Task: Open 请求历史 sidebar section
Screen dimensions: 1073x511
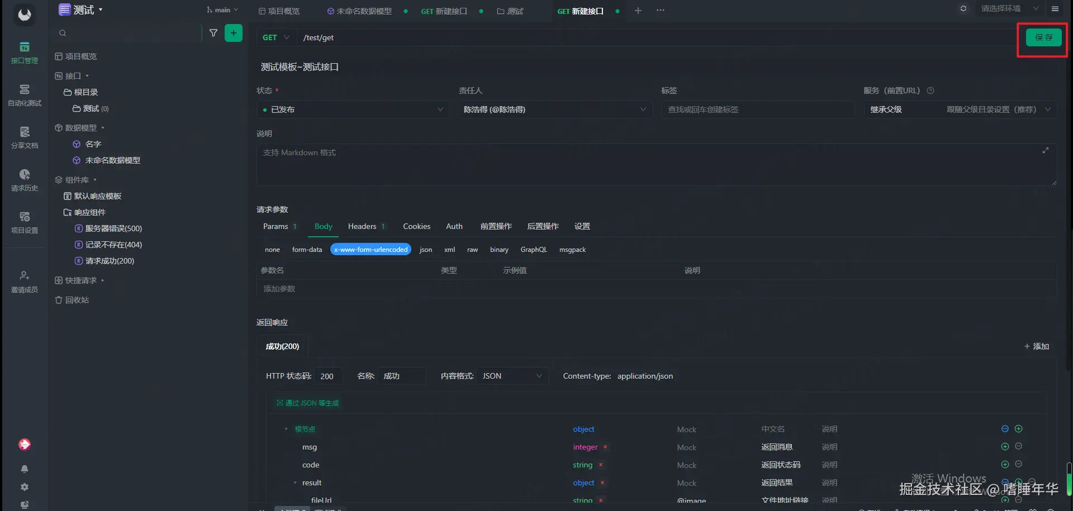Action: pos(25,180)
